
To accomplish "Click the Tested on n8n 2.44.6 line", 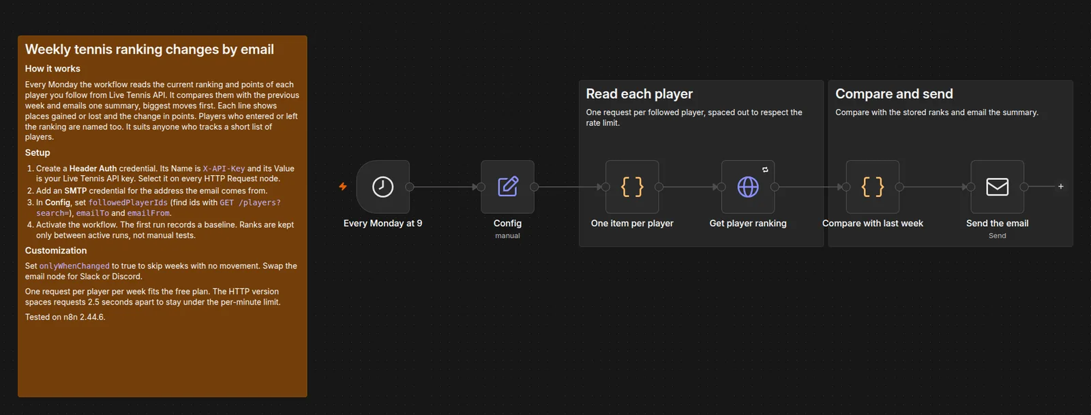I will (65, 317).
